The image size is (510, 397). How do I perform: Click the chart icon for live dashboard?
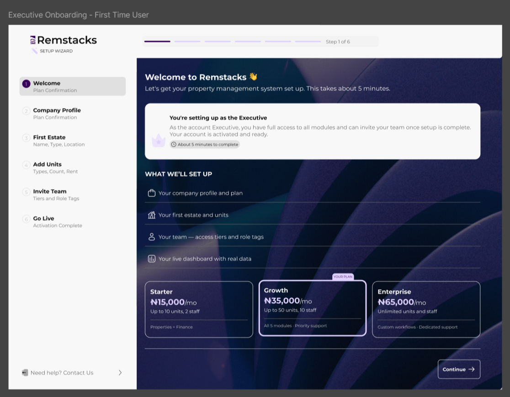(152, 259)
